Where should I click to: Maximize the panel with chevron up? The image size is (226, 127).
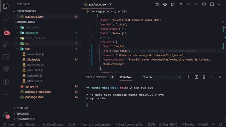click(x=212, y=77)
